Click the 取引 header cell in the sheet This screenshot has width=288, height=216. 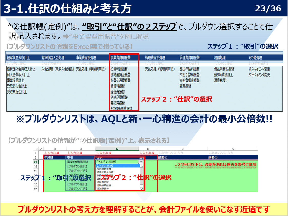80,157
